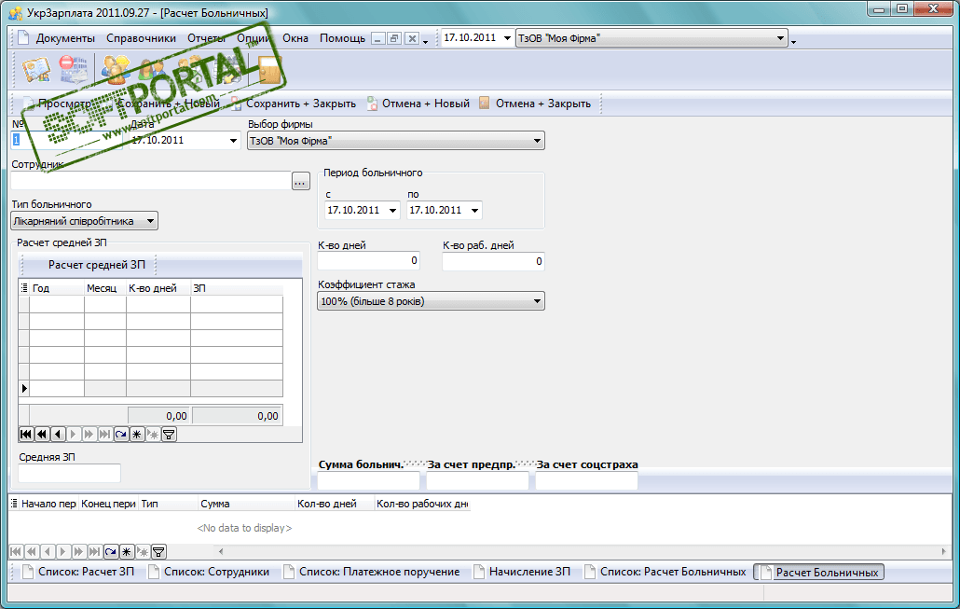Click Отмена + Закрыть button
Viewport: 960px width, 609px height.
[x=535, y=104]
